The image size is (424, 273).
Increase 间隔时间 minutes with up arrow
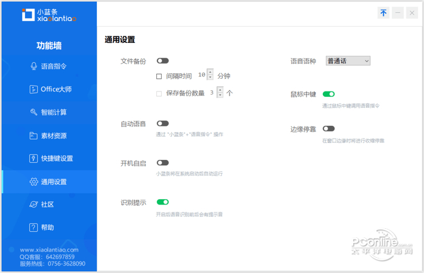(x=210, y=72)
